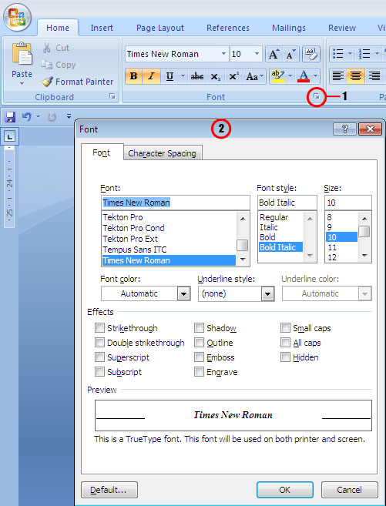This screenshot has height=506, width=386.
Task: Toggle Bold formatting in ribbon
Action: pos(133,76)
